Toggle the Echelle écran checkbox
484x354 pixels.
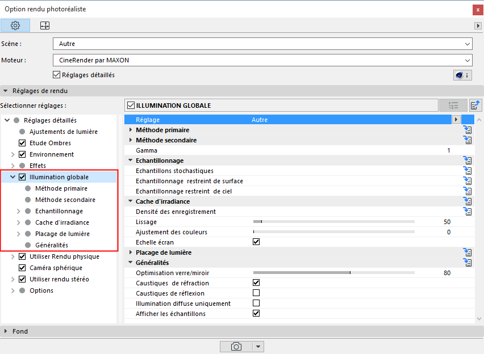tap(256, 242)
